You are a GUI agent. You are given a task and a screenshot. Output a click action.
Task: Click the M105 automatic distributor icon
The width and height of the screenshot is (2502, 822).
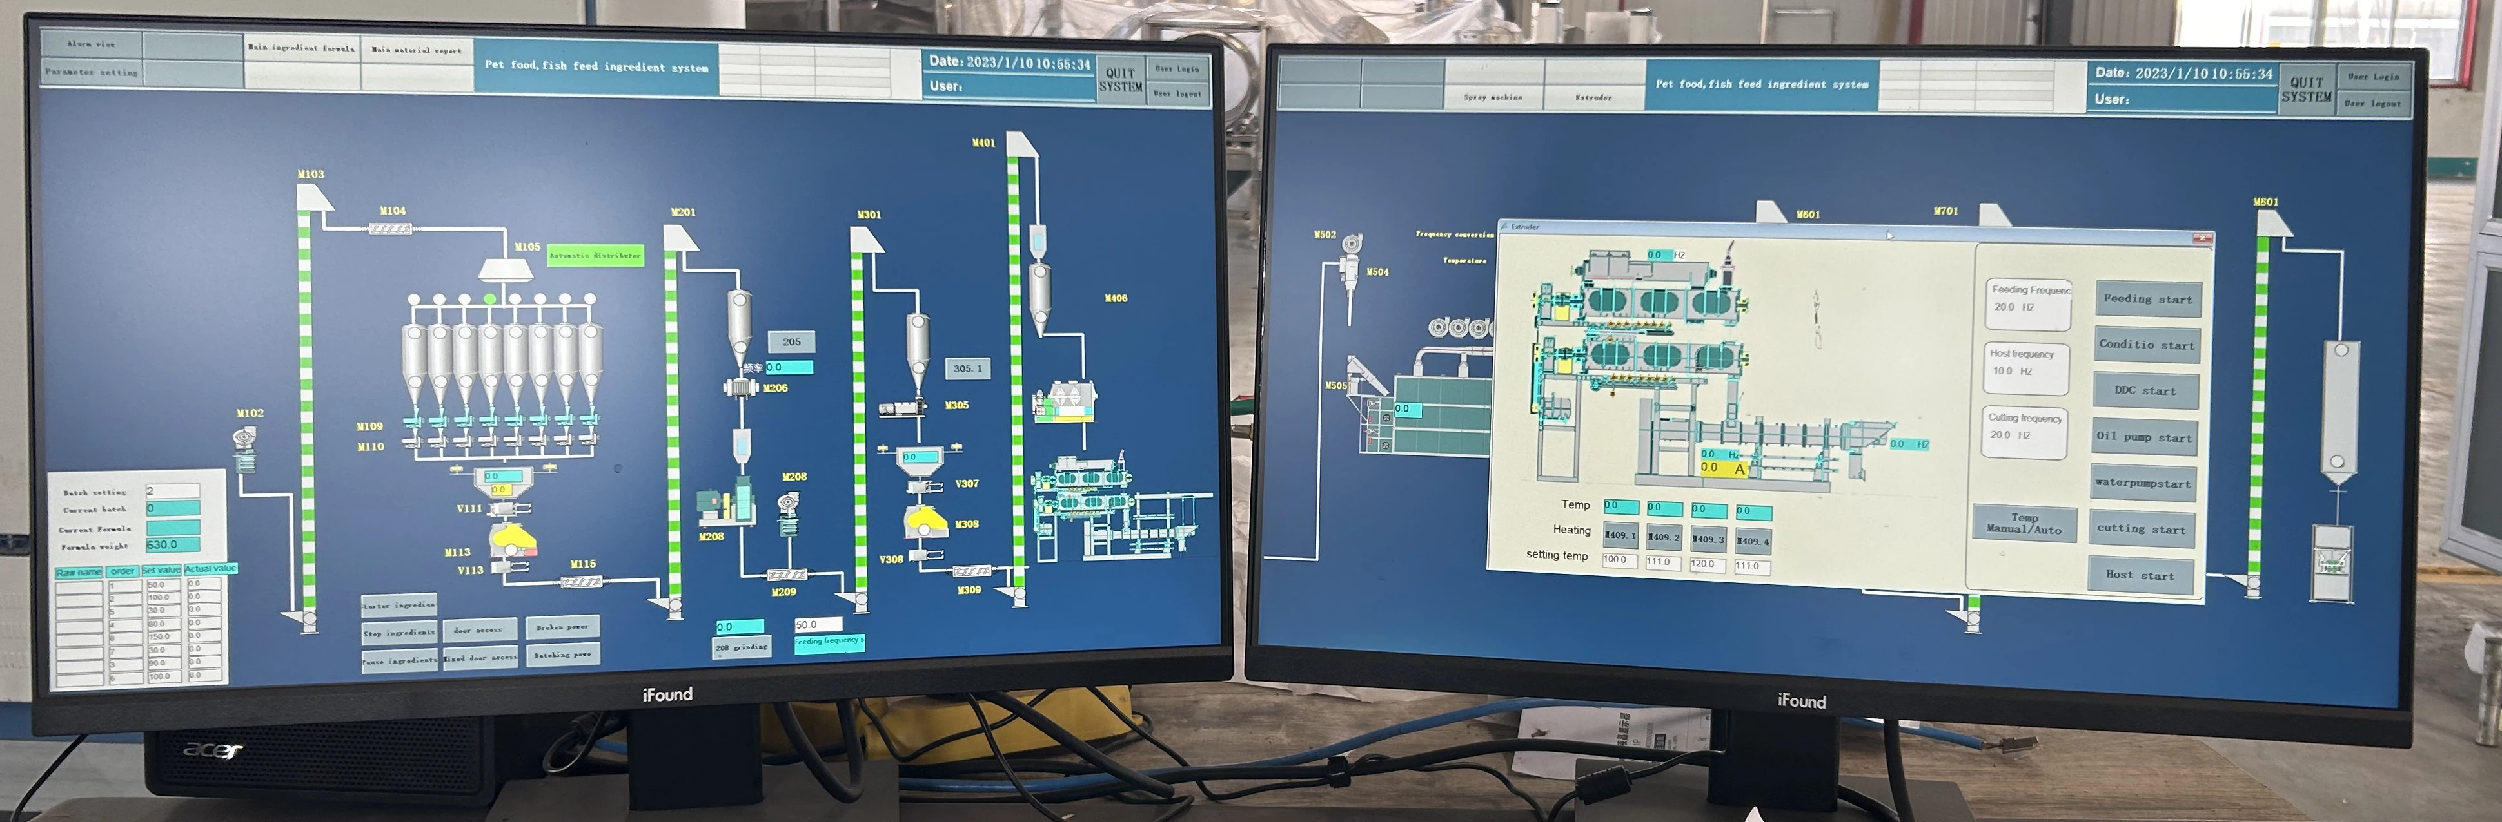506,270
